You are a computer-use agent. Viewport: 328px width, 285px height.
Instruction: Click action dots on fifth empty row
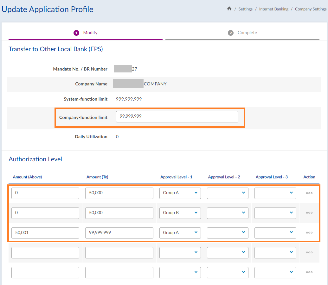click(x=309, y=272)
